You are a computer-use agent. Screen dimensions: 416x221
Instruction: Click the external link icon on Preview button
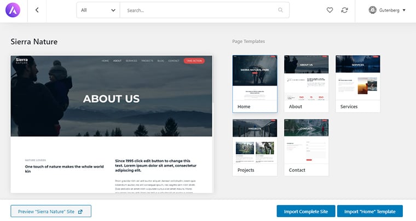pyautogui.click(x=80, y=212)
